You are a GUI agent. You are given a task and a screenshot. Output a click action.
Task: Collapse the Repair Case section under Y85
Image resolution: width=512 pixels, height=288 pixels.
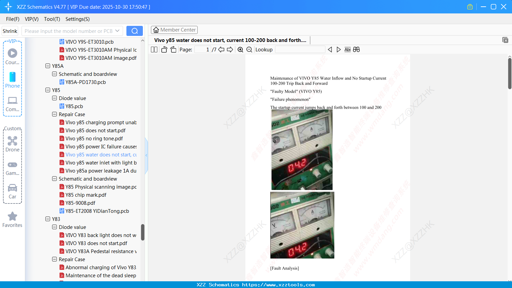[x=54, y=114]
